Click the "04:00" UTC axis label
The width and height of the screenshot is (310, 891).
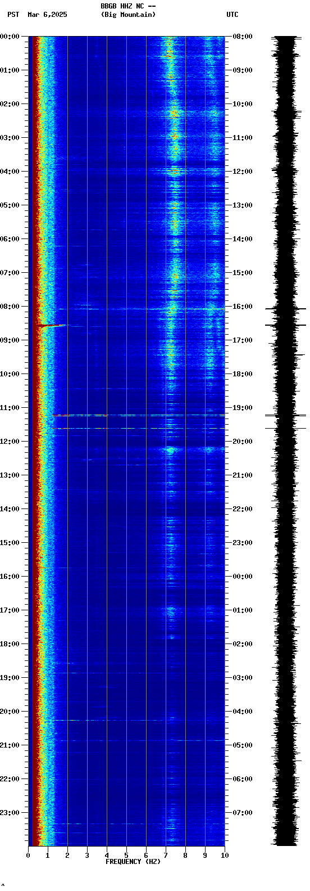[243, 712]
